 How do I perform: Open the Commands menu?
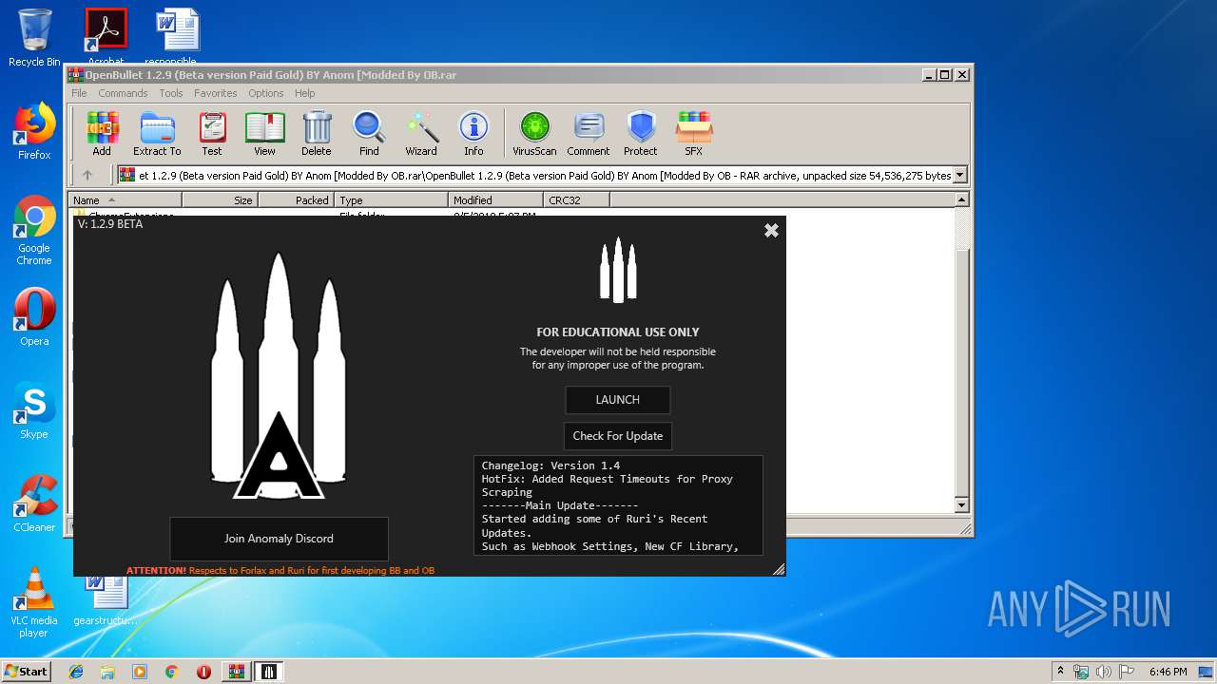tap(123, 93)
